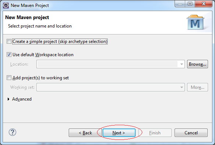Open the Location dropdown arrow

182,64
